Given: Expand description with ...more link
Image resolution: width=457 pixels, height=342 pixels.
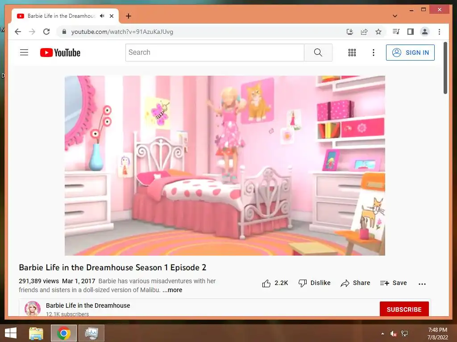Looking at the screenshot, I should point(172,290).
